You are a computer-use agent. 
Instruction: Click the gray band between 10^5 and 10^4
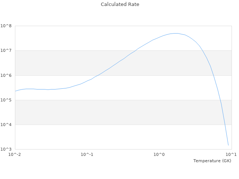click(112, 112)
